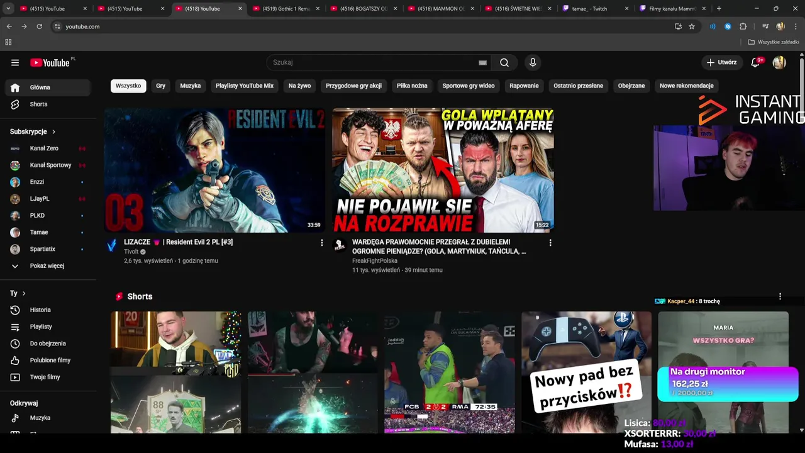The height and width of the screenshot is (453, 805).
Task: Open Kanał Sportowy subscription
Action: tap(48, 165)
